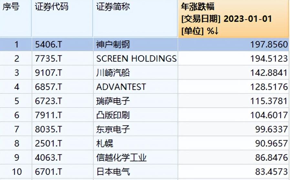Click the 序号 column header
The height and width of the screenshot is (180, 290).
pos(11,7)
